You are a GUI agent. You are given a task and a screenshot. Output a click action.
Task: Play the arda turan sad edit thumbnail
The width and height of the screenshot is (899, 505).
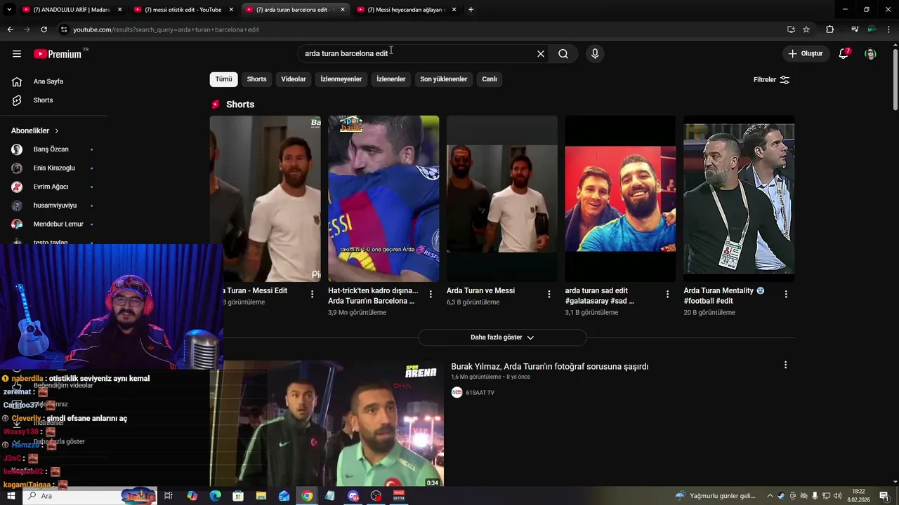[620, 198]
